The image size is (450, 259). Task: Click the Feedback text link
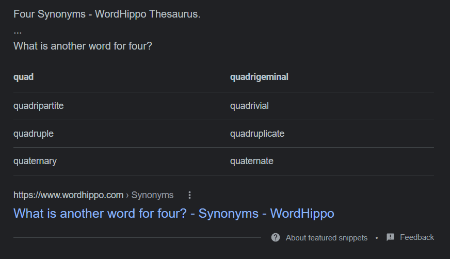click(x=417, y=237)
